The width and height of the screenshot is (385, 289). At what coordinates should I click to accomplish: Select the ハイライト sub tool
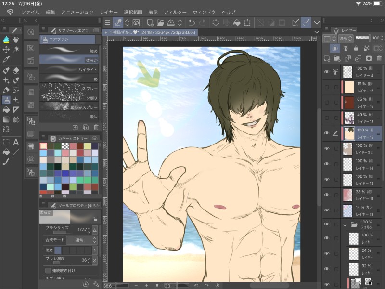coord(69,69)
